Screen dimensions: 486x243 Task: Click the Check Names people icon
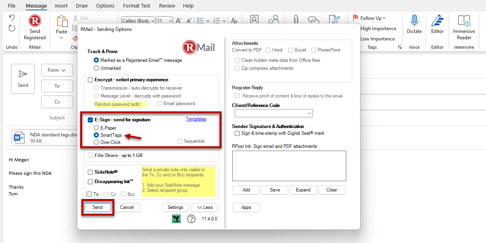pos(274,21)
